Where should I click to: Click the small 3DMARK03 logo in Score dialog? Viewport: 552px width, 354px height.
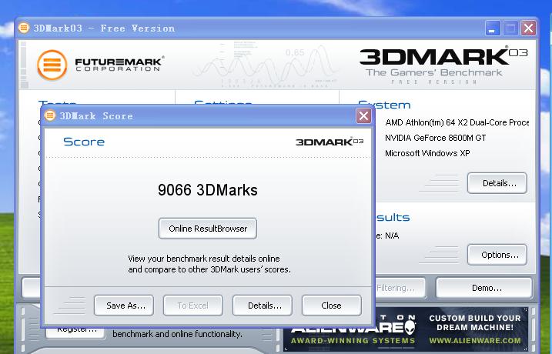[330, 142]
